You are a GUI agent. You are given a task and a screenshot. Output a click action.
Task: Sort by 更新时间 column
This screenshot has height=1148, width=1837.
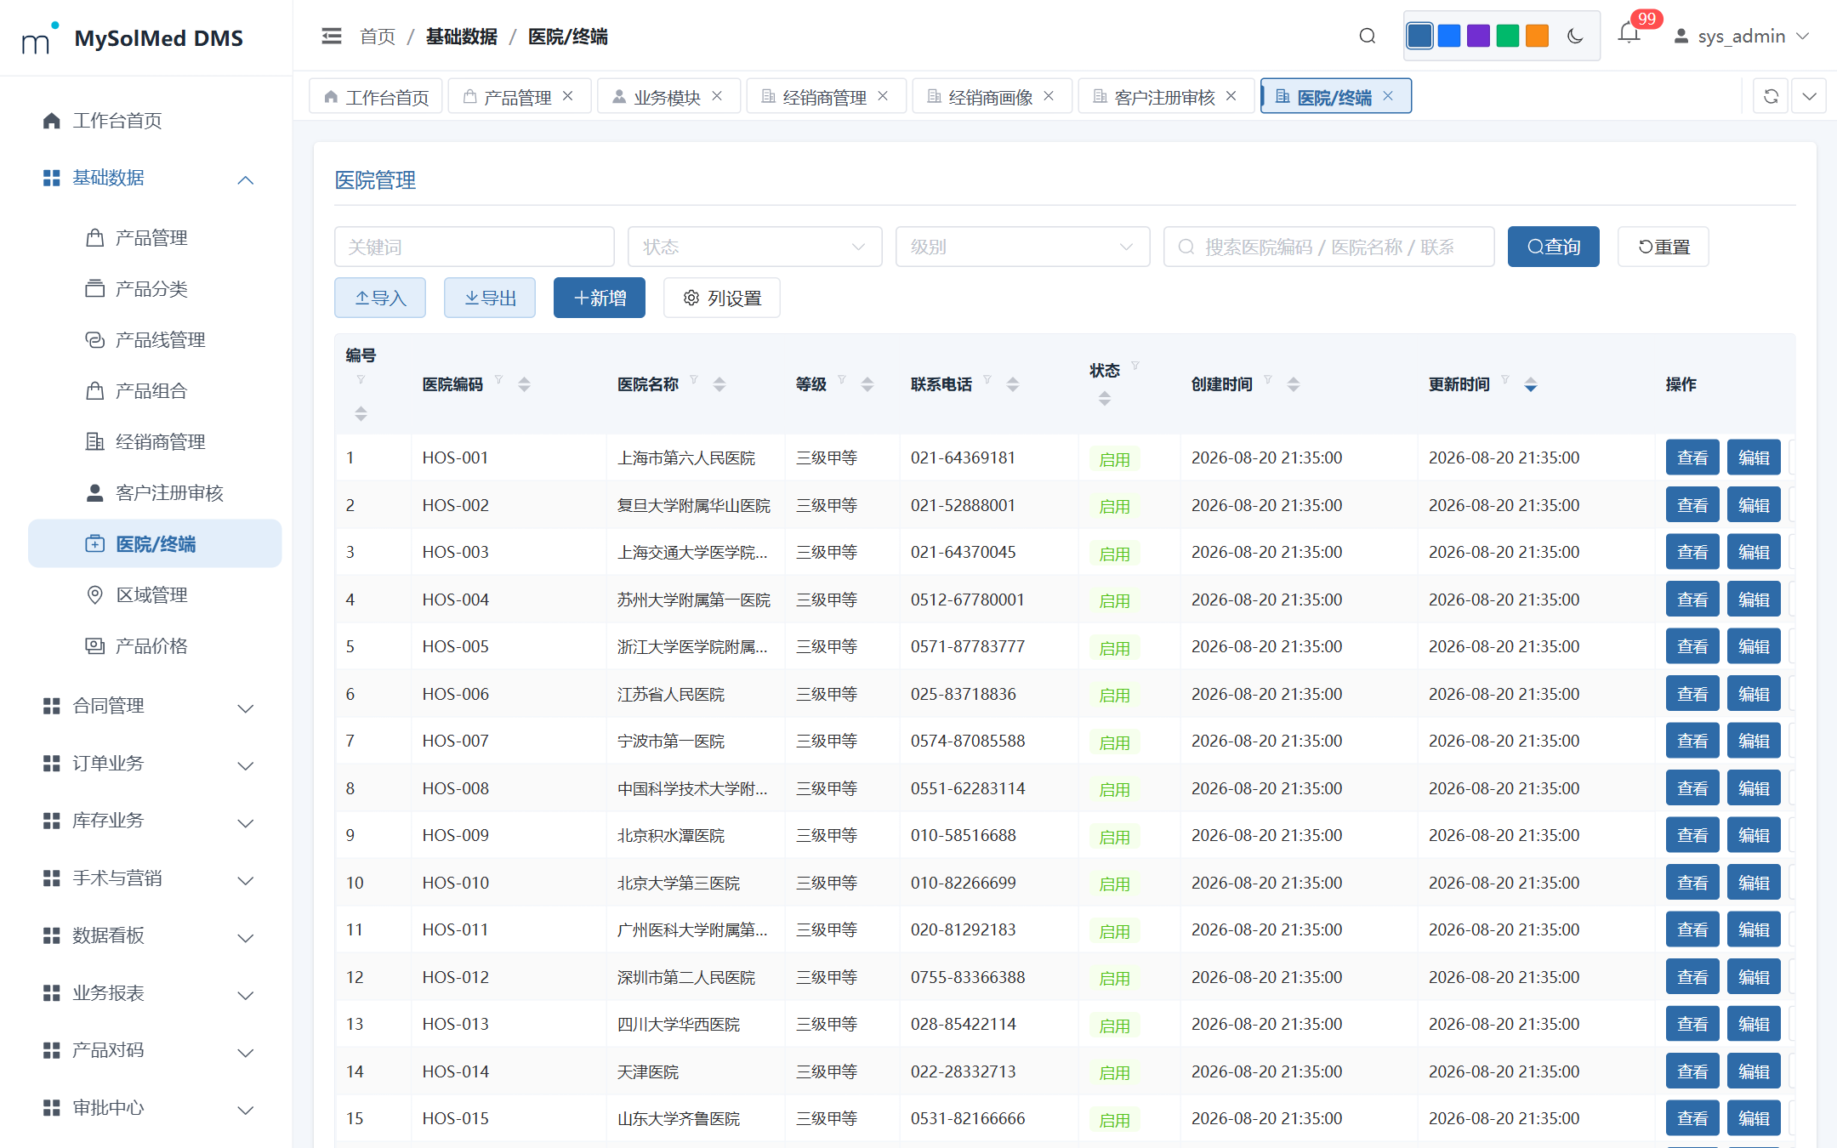point(1531,384)
